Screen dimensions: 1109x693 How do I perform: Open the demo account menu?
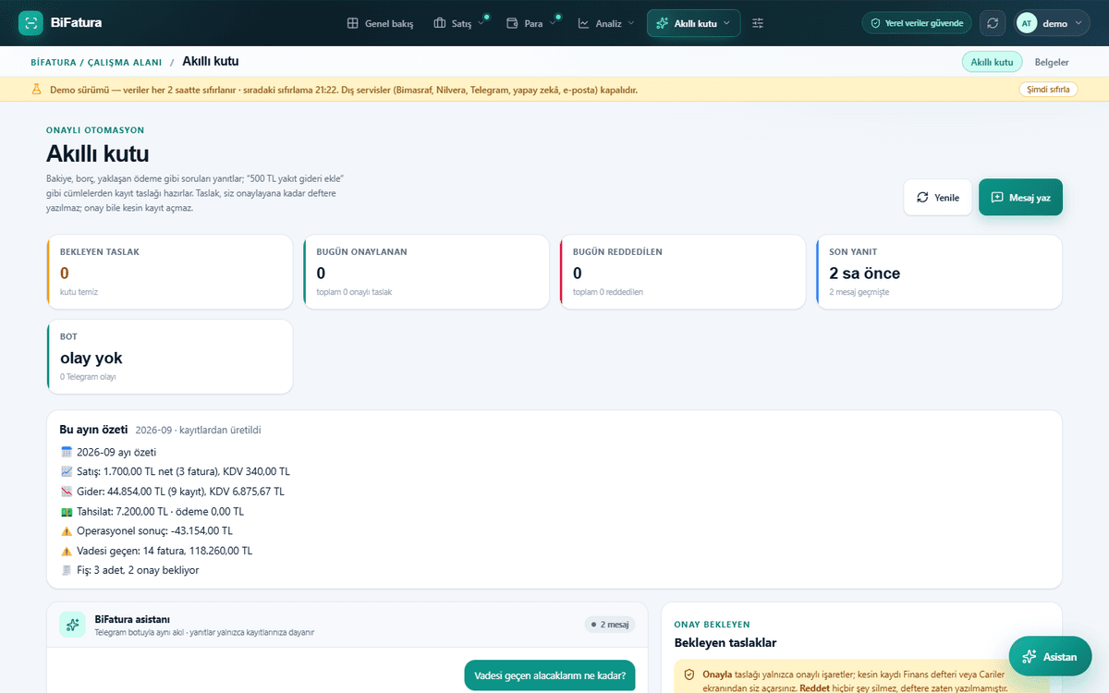click(1053, 23)
